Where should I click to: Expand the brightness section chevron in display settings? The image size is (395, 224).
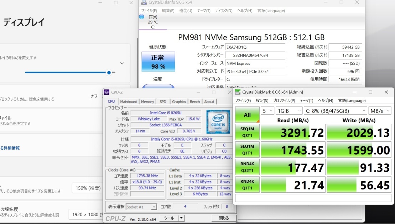[122, 63]
